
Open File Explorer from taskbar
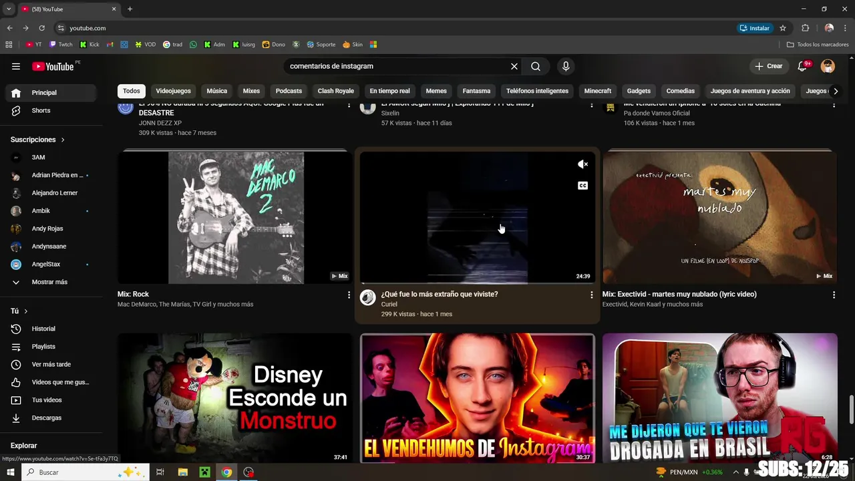point(182,472)
